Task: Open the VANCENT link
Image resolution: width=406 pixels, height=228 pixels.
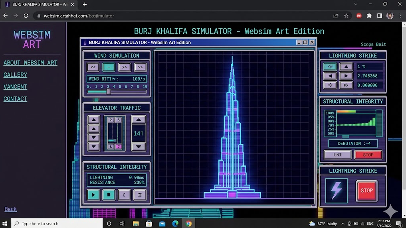Action: 15,87
